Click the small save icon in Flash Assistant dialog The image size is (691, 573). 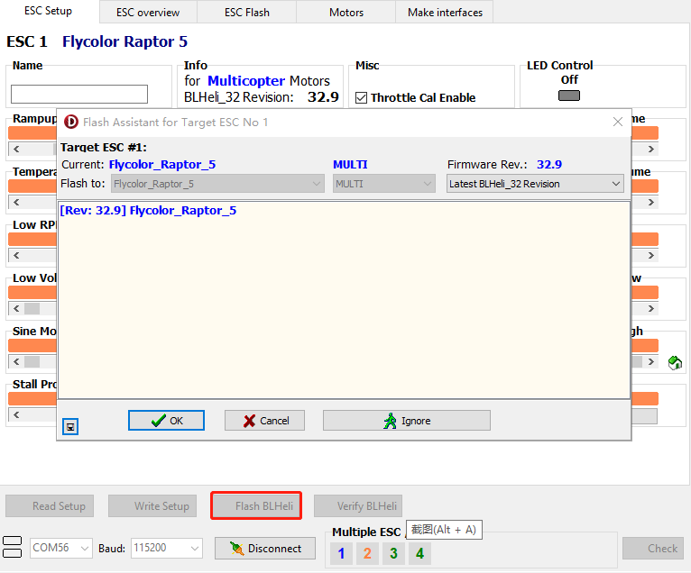tap(70, 426)
